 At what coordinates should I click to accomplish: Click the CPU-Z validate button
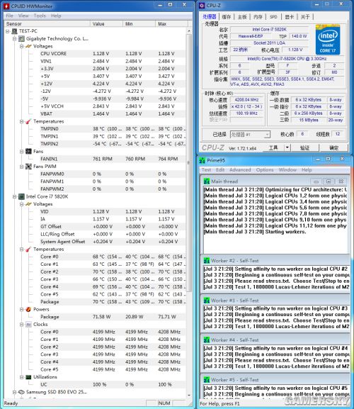point(304,148)
